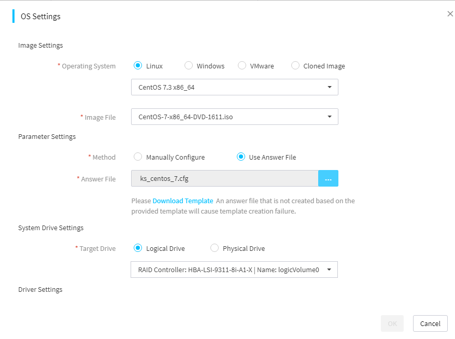Choose the Windows operating system radio button
This screenshot has height=339, width=455.
(189, 66)
